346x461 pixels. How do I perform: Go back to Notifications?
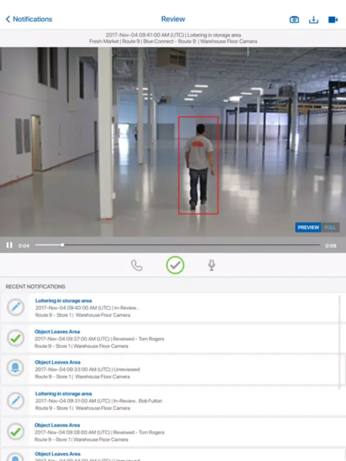(29, 19)
